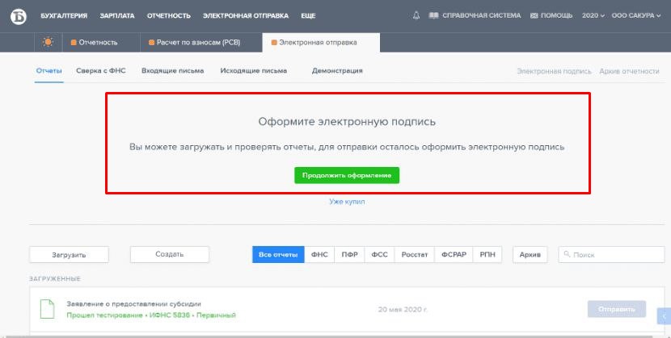This screenshot has width=671, height=338.
Task: Open Справочная система
Action: click(482, 15)
